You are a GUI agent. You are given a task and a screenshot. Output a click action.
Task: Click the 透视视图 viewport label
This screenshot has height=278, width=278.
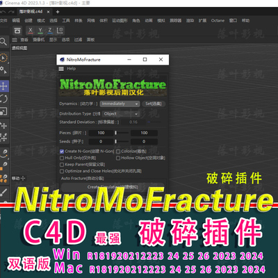(x=19, y=48)
